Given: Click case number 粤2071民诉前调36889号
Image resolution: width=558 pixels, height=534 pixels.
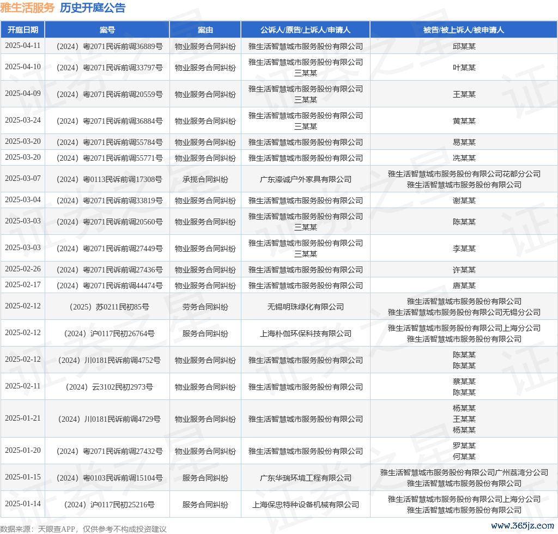Looking at the screenshot, I should click(109, 47).
